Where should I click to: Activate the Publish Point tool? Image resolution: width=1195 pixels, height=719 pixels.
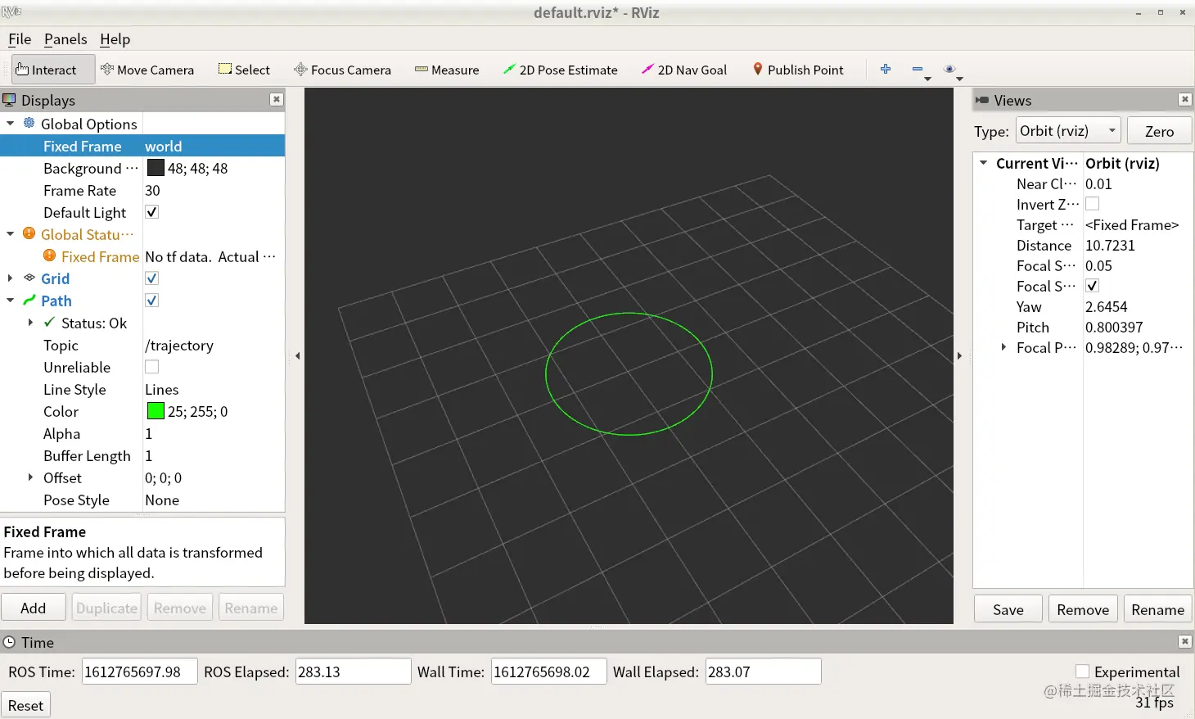coord(798,70)
